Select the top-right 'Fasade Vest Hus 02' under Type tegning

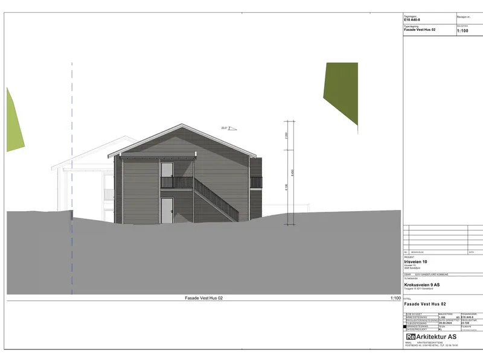420,30
